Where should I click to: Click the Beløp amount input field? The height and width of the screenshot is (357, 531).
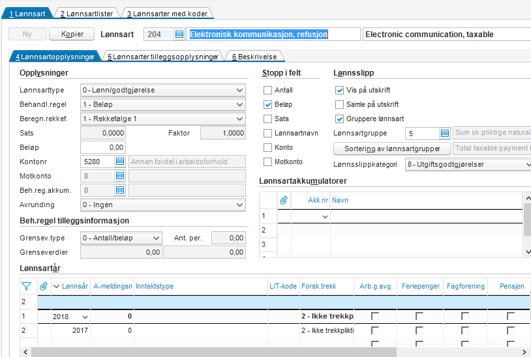[x=103, y=147]
